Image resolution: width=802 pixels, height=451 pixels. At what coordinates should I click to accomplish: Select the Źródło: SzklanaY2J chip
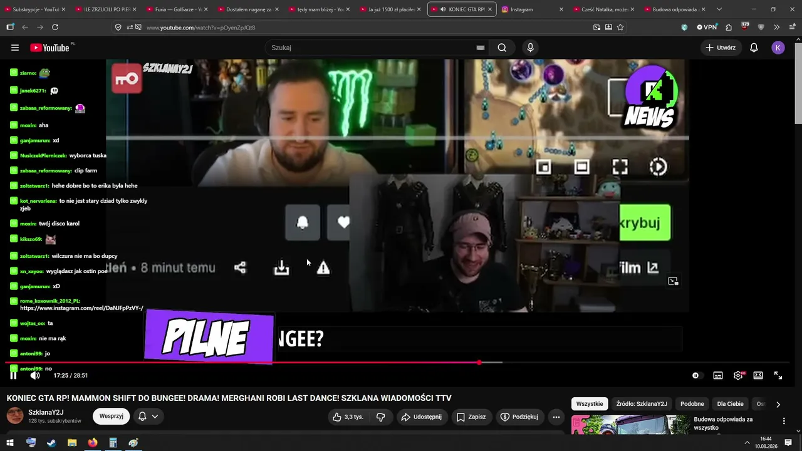[x=642, y=404]
